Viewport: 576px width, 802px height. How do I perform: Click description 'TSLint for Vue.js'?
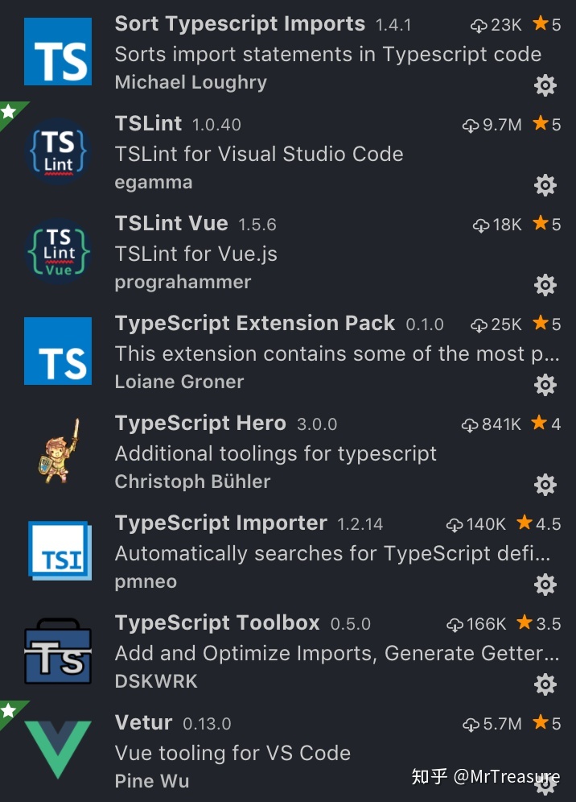pos(195,254)
